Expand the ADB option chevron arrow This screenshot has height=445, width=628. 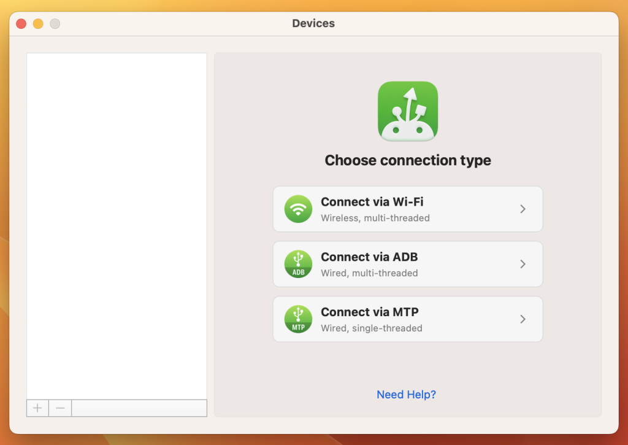tap(523, 264)
